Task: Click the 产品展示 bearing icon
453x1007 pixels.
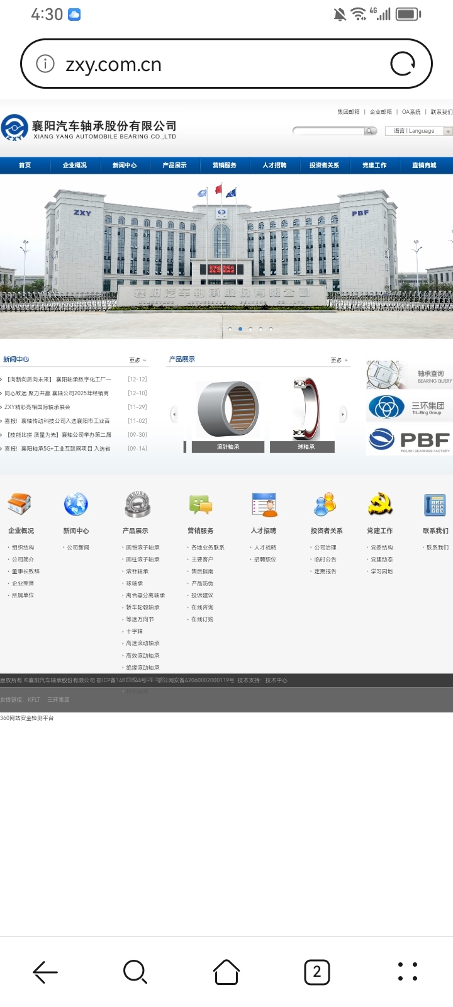Action: pyautogui.click(x=137, y=504)
